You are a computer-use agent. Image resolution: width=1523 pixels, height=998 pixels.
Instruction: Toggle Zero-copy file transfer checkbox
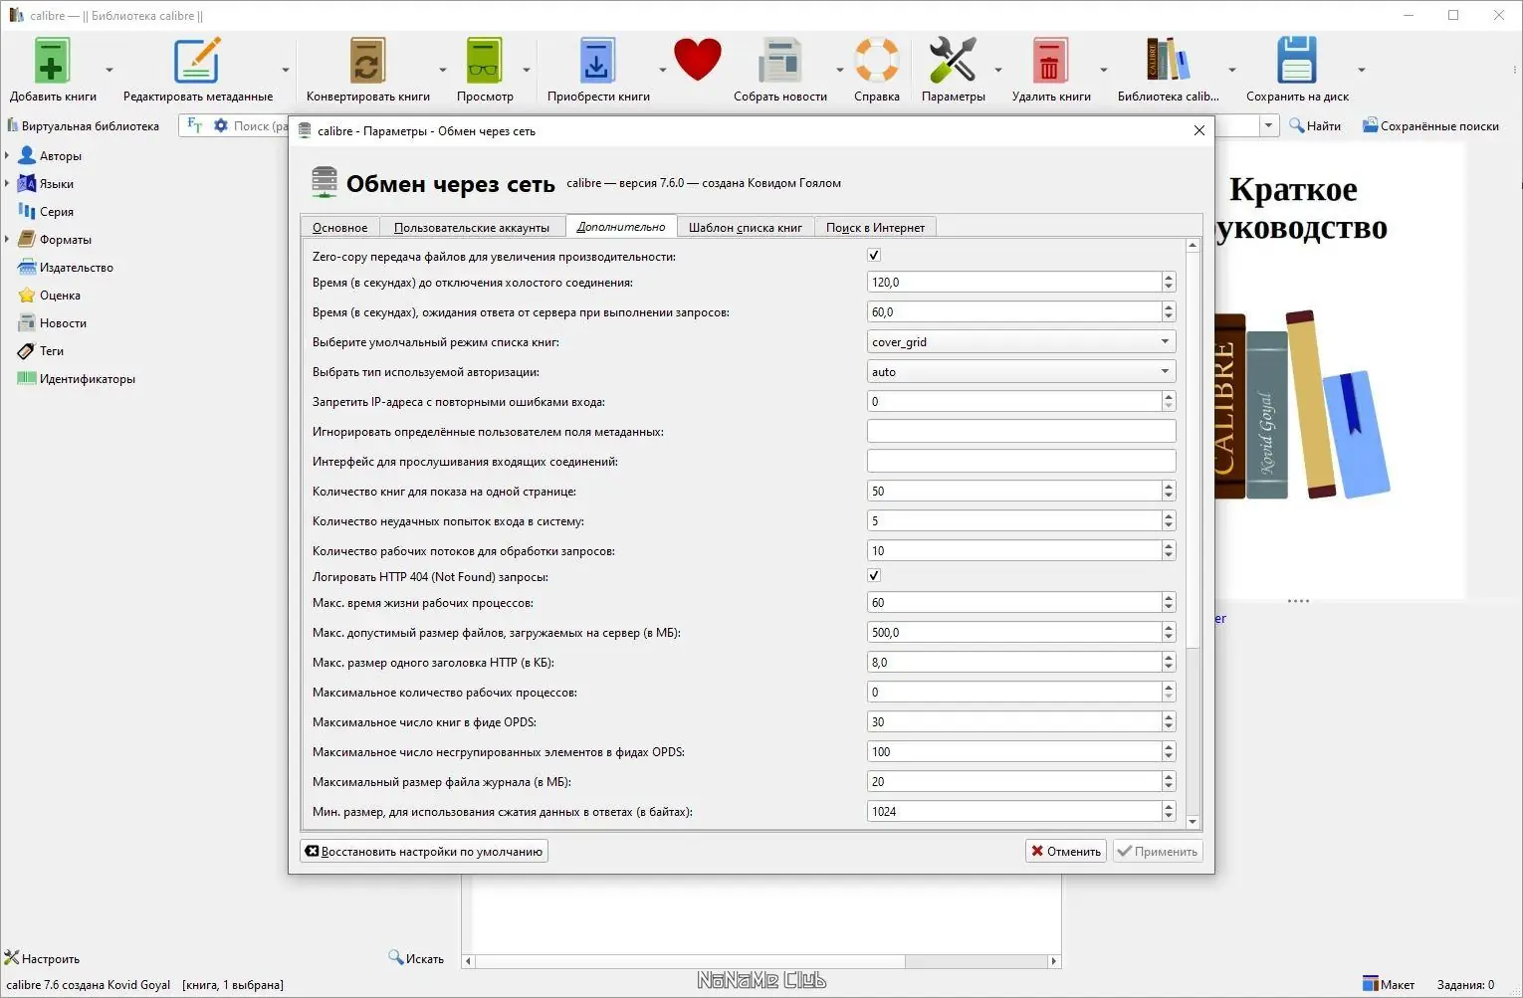click(x=874, y=256)
